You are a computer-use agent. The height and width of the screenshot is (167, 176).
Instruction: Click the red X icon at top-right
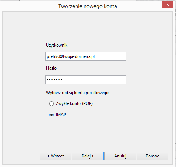168,5
